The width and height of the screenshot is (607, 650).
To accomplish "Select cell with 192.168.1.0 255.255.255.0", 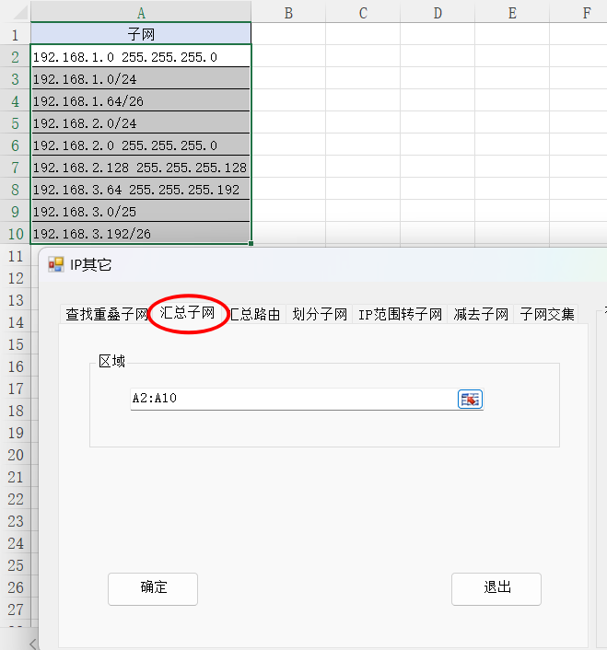I will tap(141, 56).
